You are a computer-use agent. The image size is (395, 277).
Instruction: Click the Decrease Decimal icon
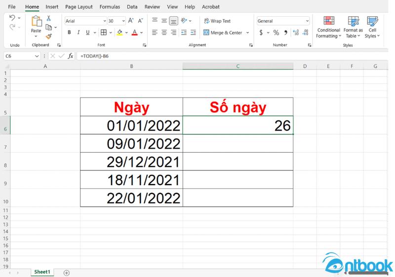coord(305,33)
